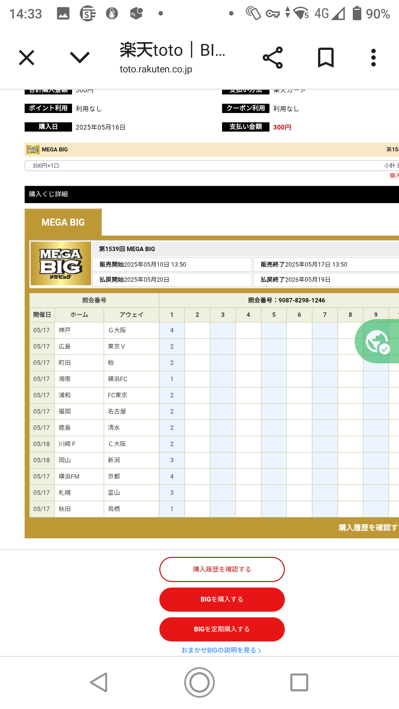Tap the MEGA BIG logo image
Screen dimensions: 399x709
(x=61, y=264)
